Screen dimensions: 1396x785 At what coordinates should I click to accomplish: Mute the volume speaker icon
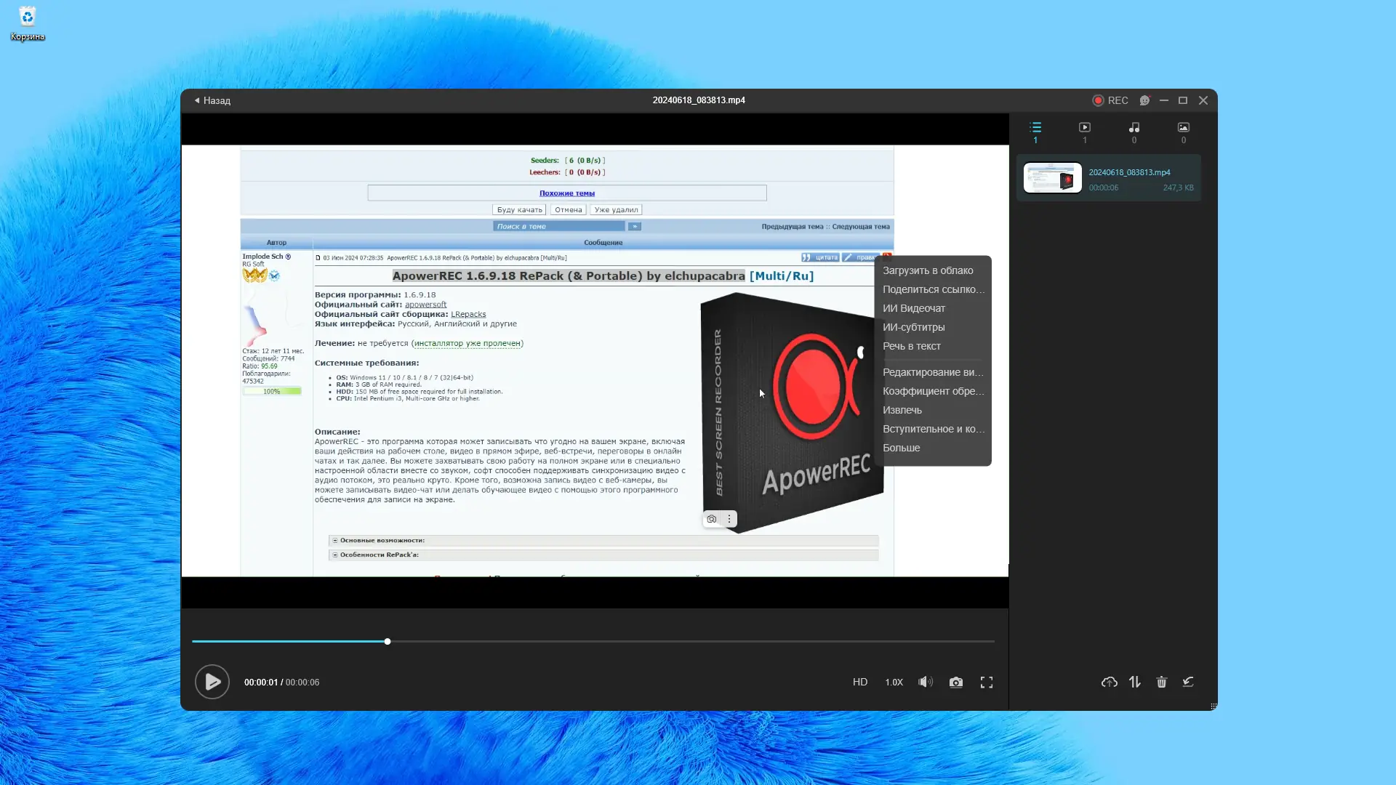(925, 682)
